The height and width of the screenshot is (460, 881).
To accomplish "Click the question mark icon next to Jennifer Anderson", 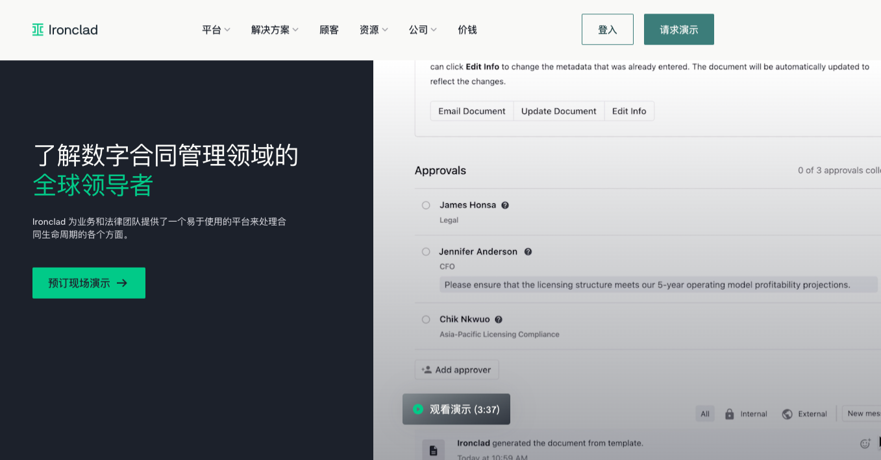I will [x=527, y=251].
